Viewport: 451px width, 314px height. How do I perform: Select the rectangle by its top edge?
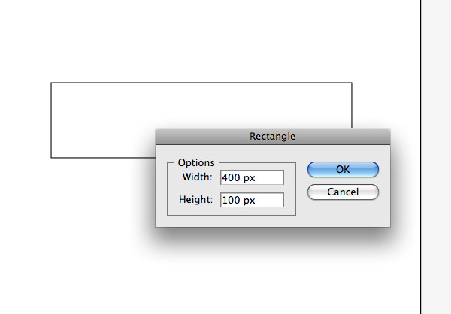[201, 83]
